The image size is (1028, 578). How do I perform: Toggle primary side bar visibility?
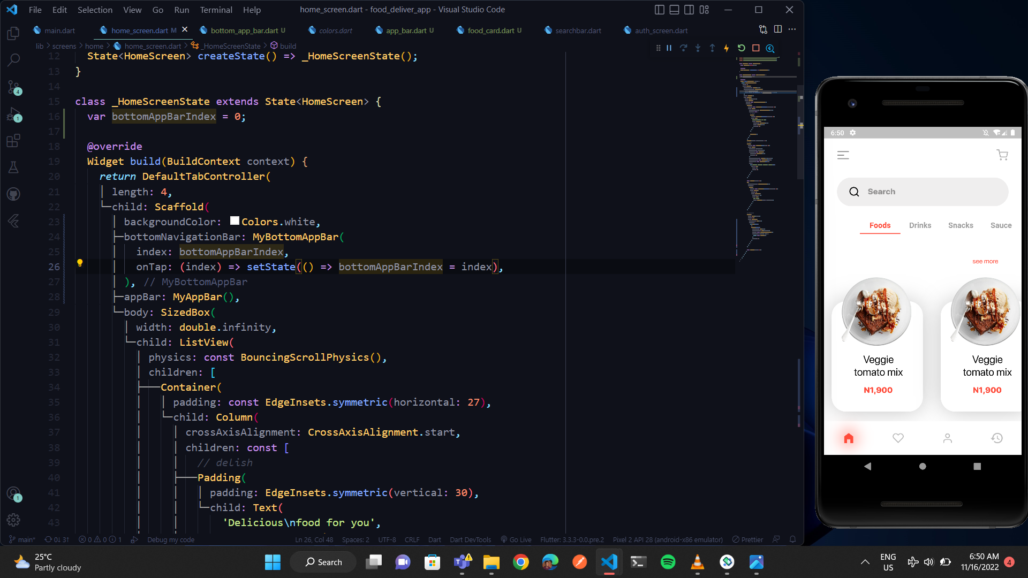660,10
